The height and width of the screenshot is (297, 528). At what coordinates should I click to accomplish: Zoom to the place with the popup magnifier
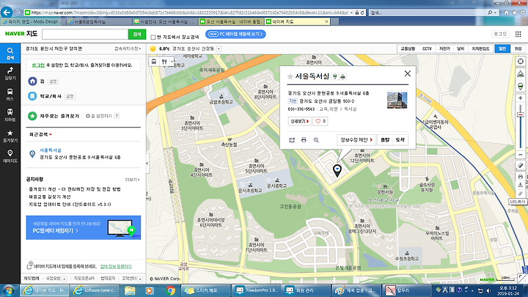[316, 140]
